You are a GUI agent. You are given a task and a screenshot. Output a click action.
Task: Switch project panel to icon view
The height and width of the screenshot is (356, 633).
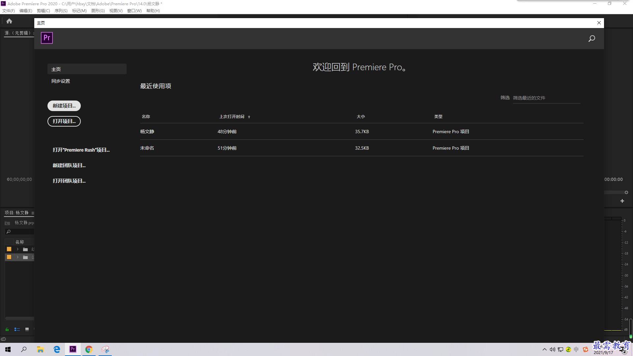(x=27, y=329)
